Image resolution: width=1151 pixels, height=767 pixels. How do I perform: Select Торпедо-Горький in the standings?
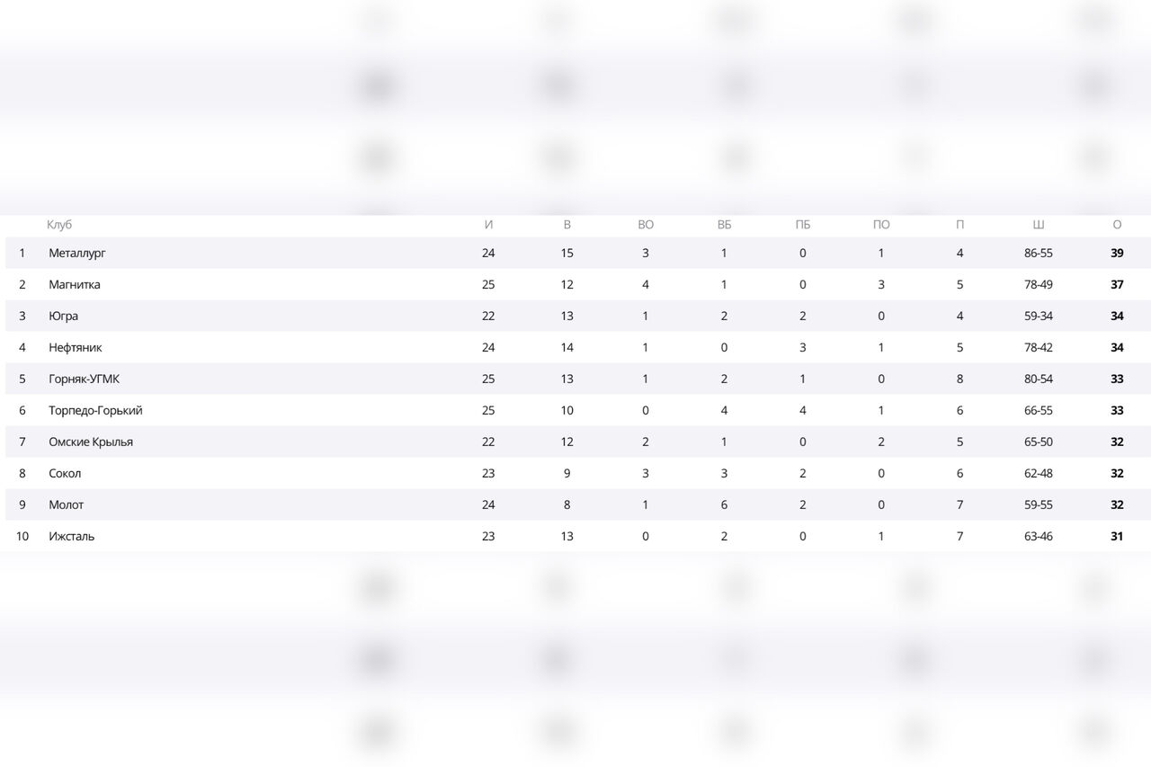coord(95,411)
